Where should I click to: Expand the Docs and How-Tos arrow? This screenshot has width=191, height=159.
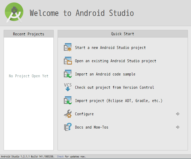coord(178,127)
